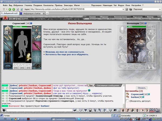Click barkan name in Катакомбы list

135,97
